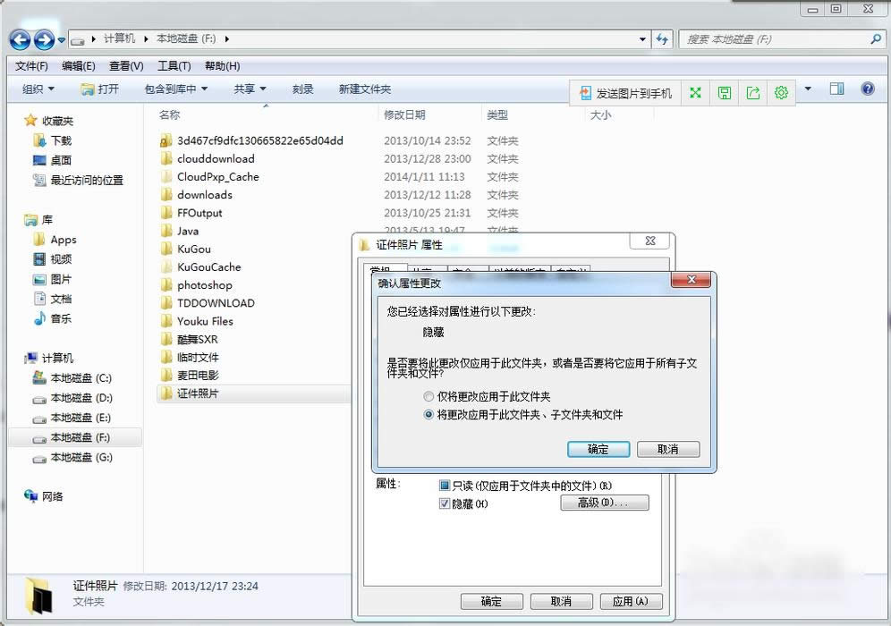Click the blue help question mark icon
Image resolution: width=891 pixels, height=626 pixels.
point(868,89)
